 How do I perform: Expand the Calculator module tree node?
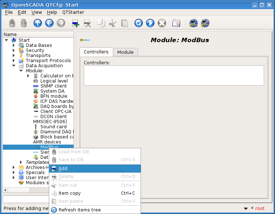28,76
